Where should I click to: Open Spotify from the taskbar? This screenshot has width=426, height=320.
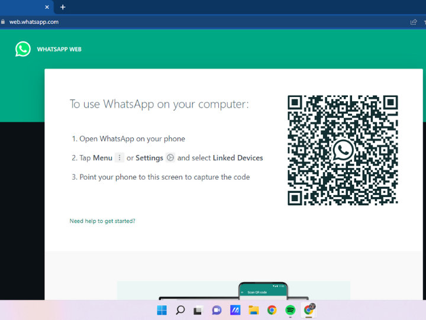click(x=290, y=310)
